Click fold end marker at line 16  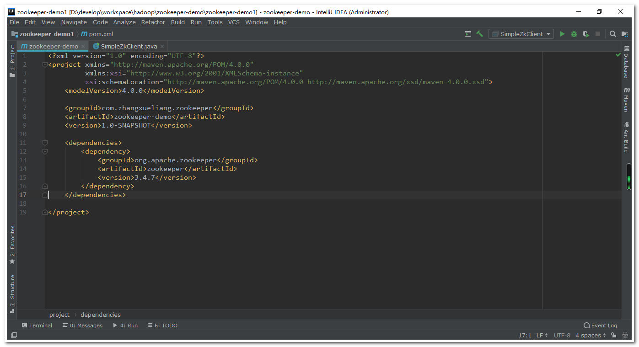coord(45,186)
